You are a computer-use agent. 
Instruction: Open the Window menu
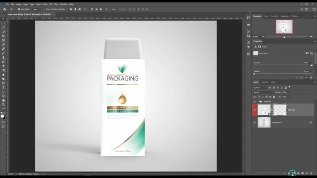(x=63, y=4)
